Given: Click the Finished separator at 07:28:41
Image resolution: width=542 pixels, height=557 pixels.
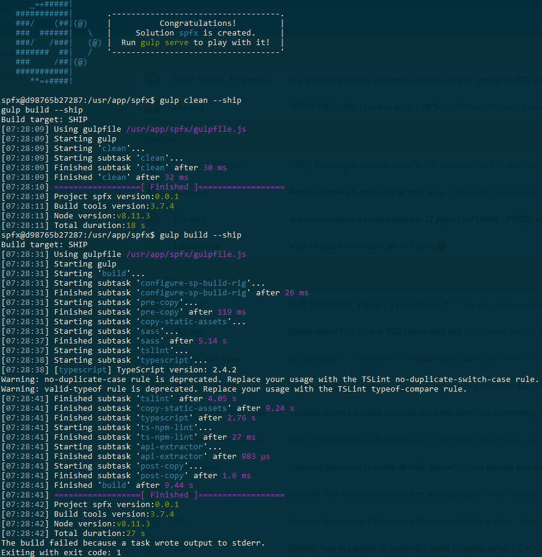Looking at the screenshot, I should click(143, 495).
